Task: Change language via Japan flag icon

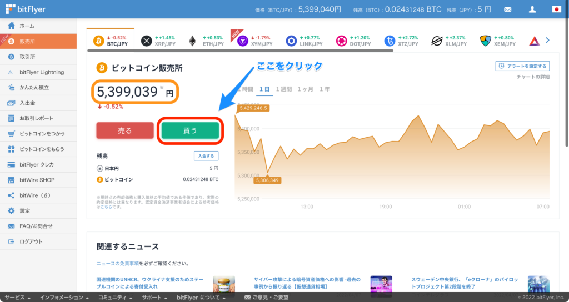Action: coord(557,9)
